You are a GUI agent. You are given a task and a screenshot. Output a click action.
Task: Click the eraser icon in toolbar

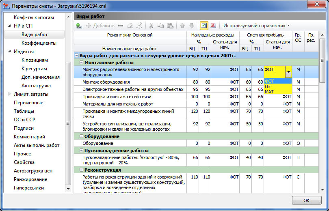coord(130,26)
